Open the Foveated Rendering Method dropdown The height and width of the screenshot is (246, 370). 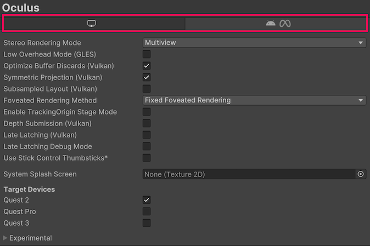coord(254,100)
